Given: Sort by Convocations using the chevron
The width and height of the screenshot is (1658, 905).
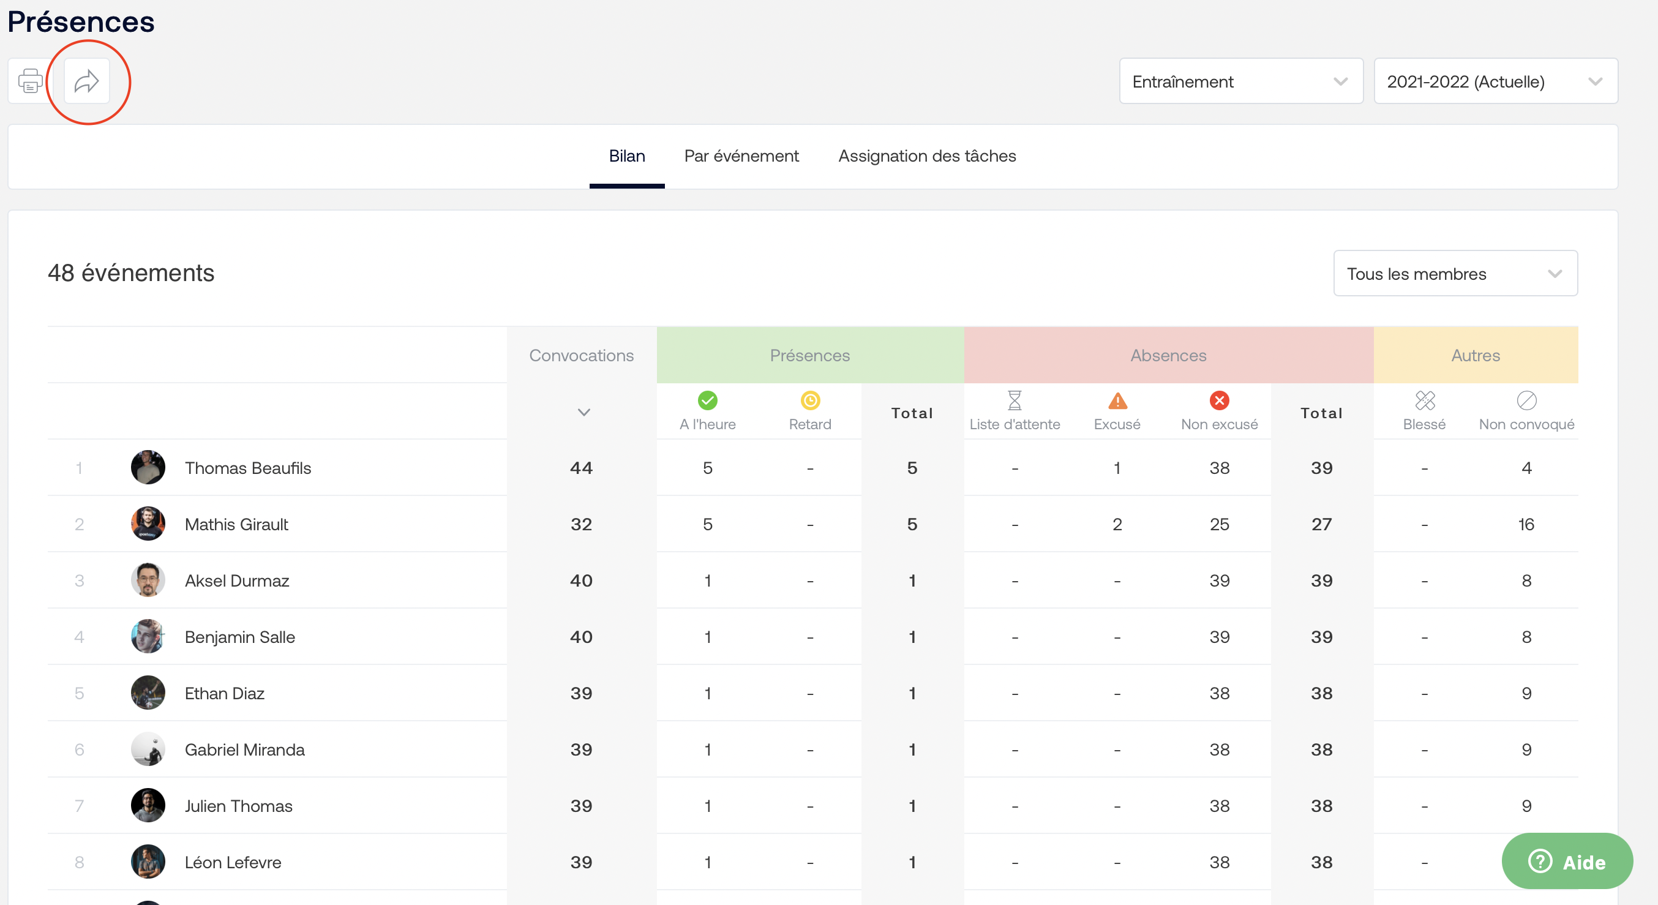Looking at the screenshot, I should (x=583, y=413).
